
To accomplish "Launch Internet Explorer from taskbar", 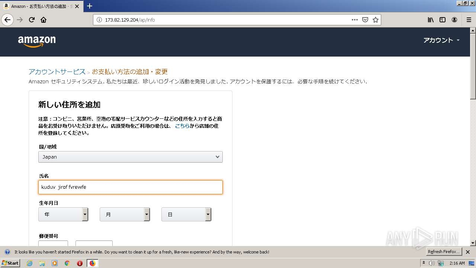I will coord(30,263).
